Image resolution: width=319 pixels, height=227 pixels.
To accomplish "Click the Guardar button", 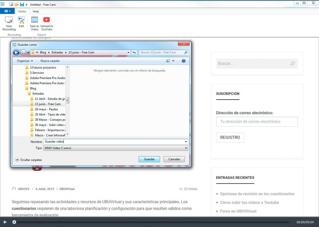I will [x=149, y=159].
